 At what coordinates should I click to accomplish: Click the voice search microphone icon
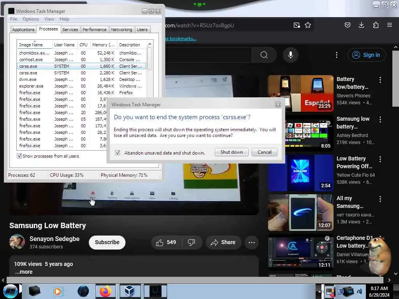(x=291, y=55)
